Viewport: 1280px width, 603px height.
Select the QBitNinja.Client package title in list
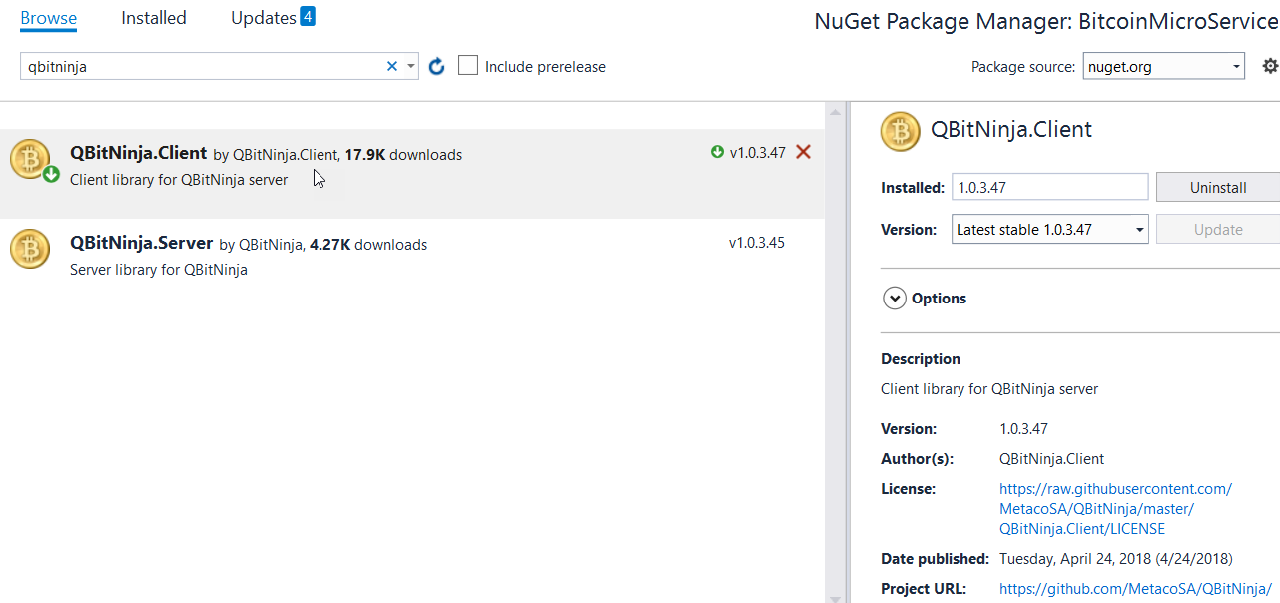point(139,154)
